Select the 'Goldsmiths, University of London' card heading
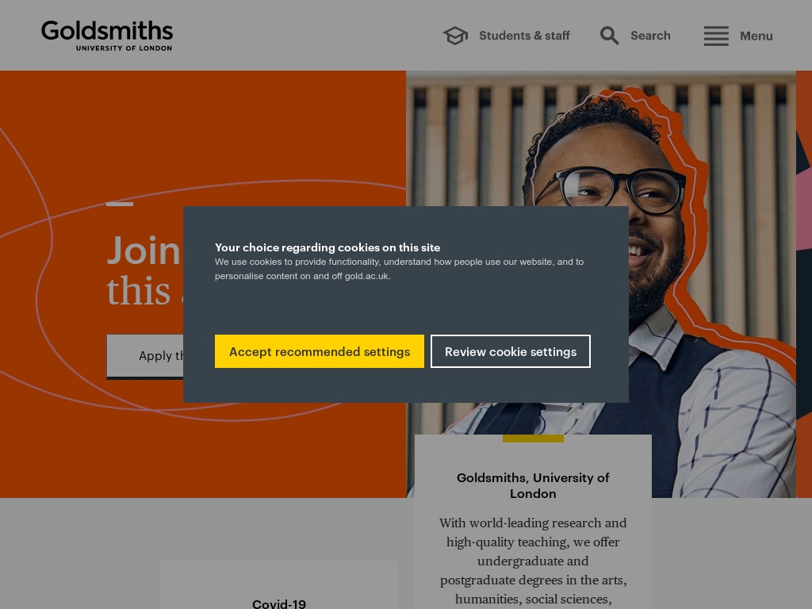 coord(533,485)
